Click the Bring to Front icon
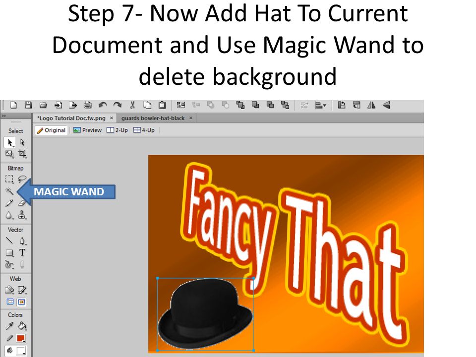The width and height of the screenshot is (476, 357). pyautogui.click(x=240, y=105)
